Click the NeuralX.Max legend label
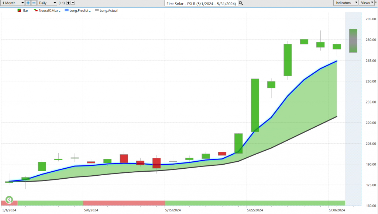The width and height of the screenshot is (378, 214). (48, 11)
